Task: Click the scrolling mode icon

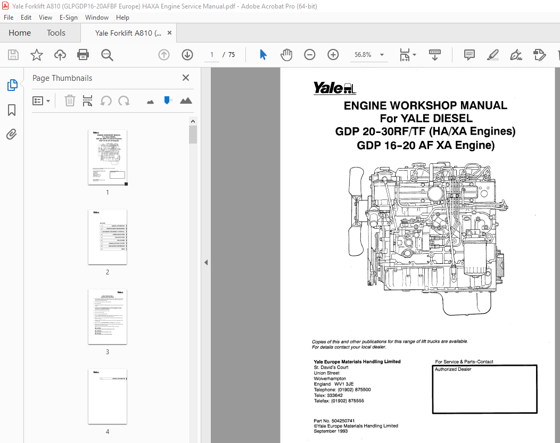Action: (435, 55)
